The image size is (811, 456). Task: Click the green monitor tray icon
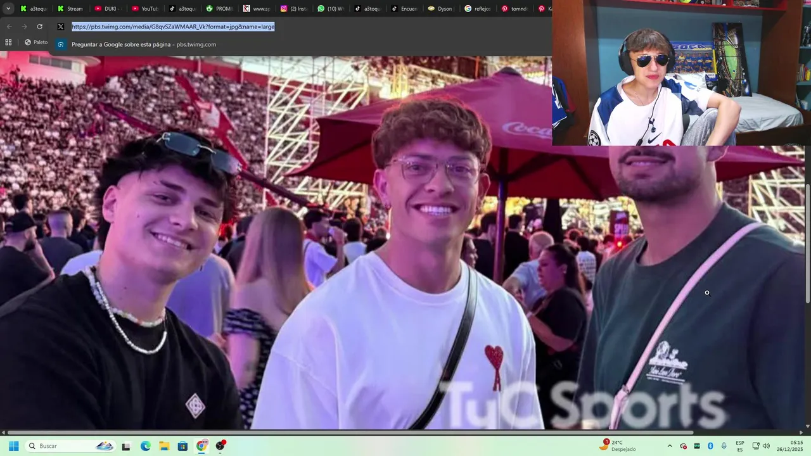[697, 446]
